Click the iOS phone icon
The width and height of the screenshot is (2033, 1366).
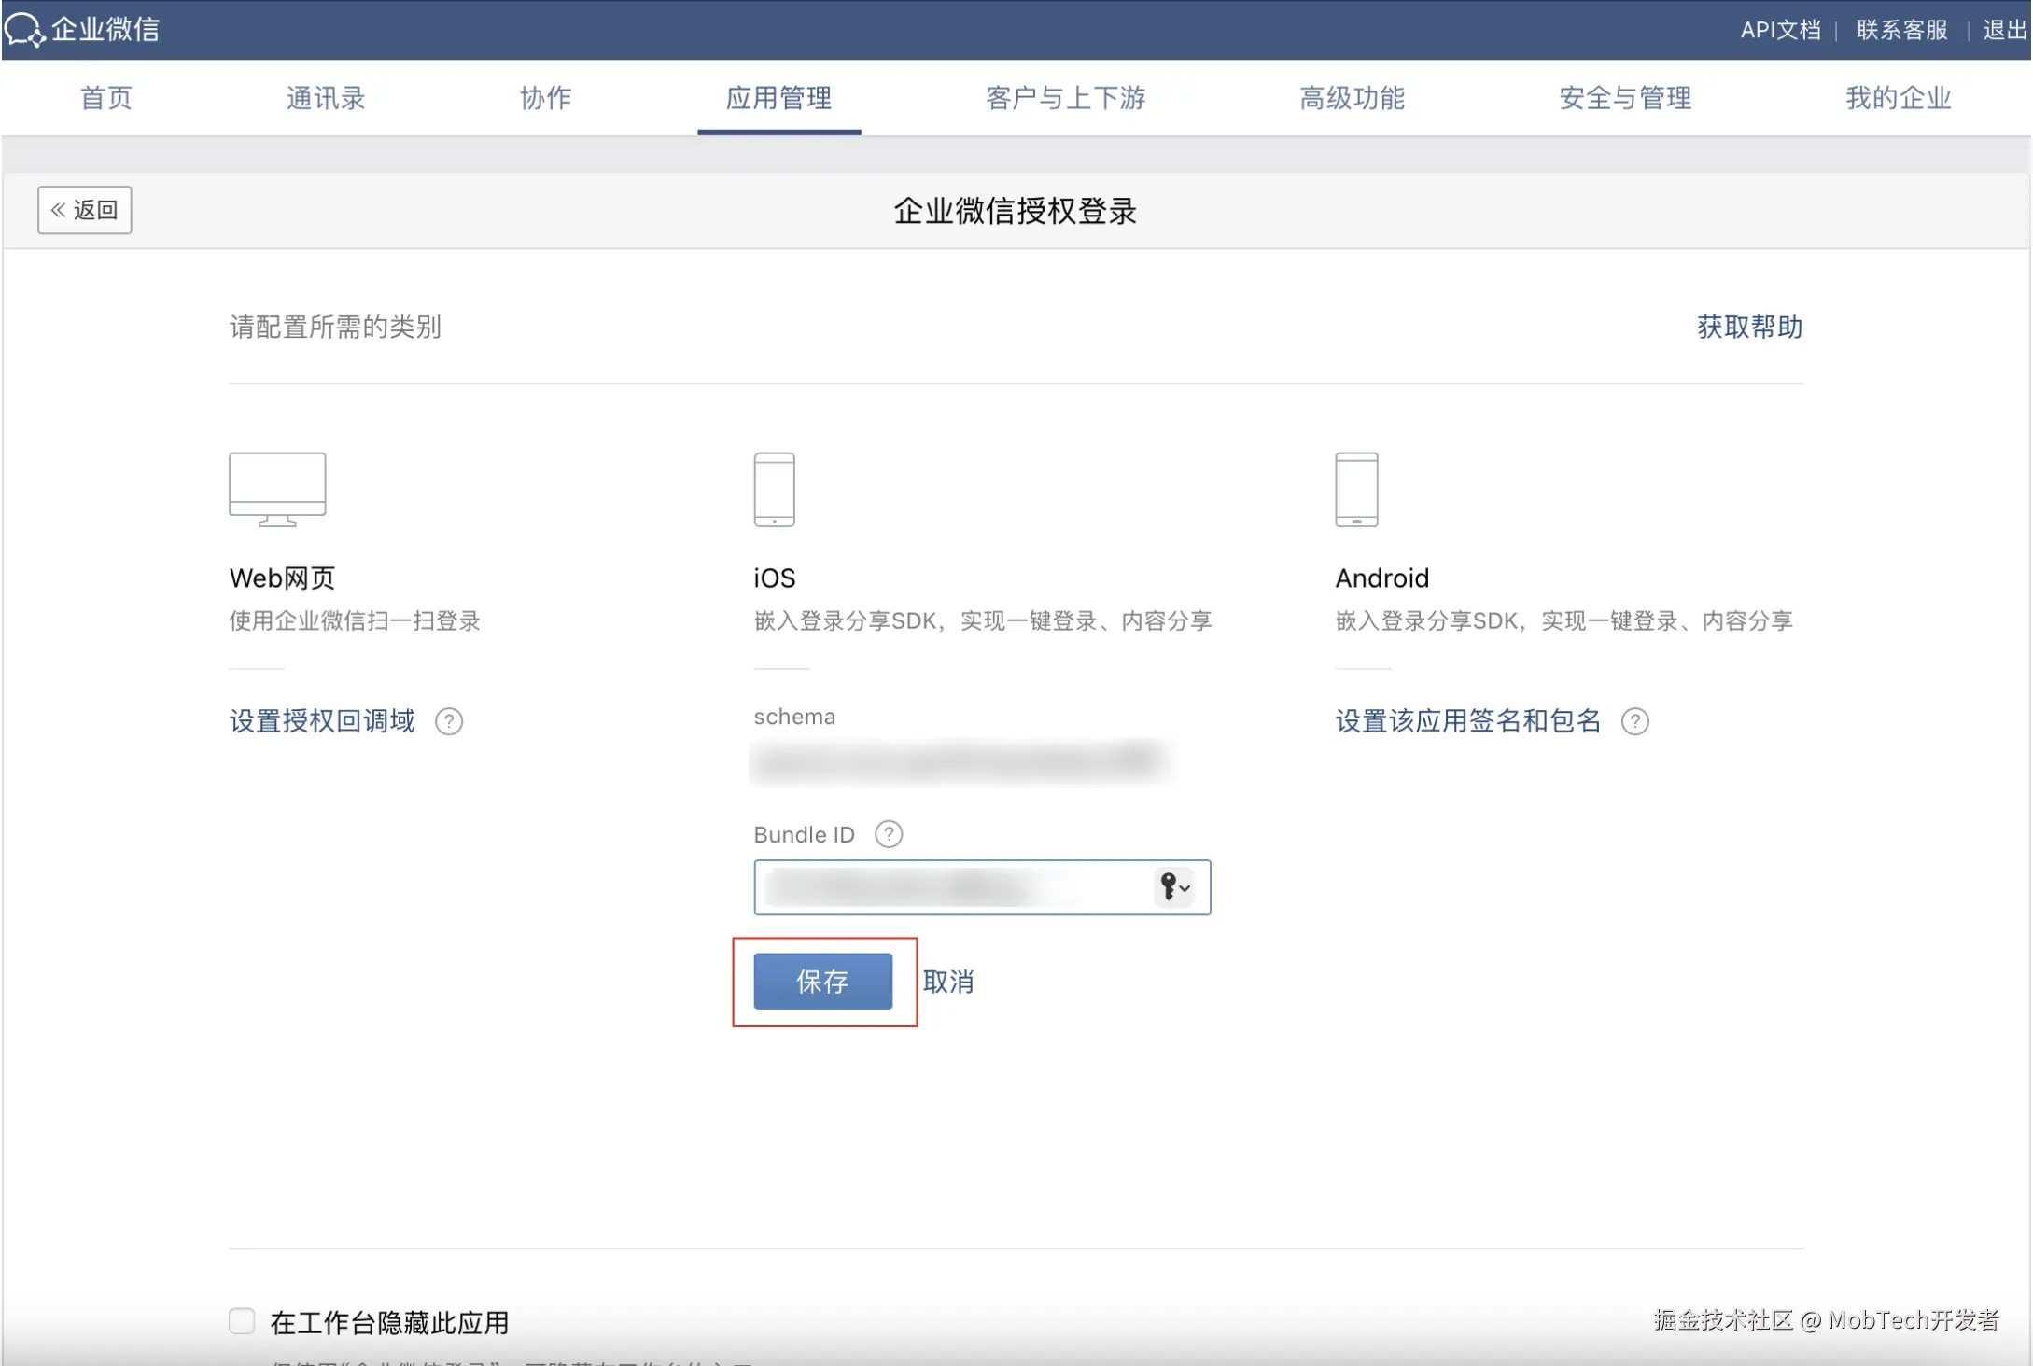point(774,490)
